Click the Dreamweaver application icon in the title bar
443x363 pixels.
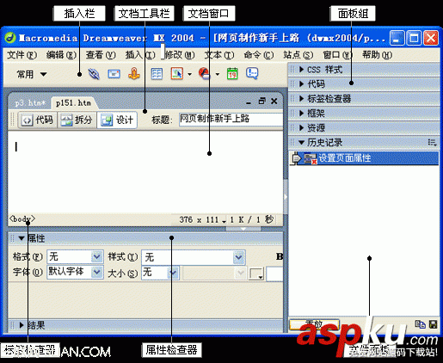(10, 38)
